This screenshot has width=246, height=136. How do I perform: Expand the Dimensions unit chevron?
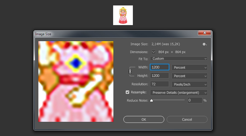pos(153,52)
